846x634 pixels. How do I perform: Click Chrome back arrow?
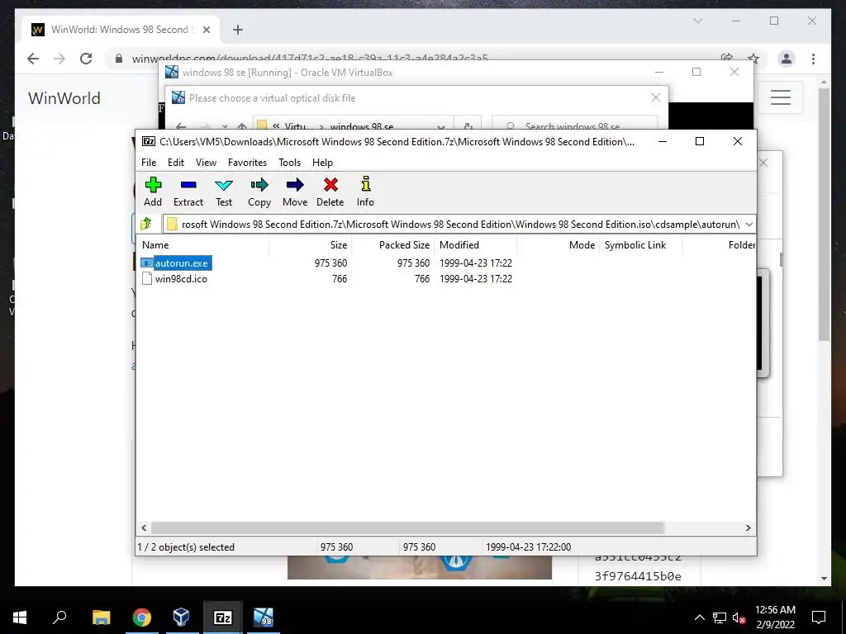click(x=33, y=59)
